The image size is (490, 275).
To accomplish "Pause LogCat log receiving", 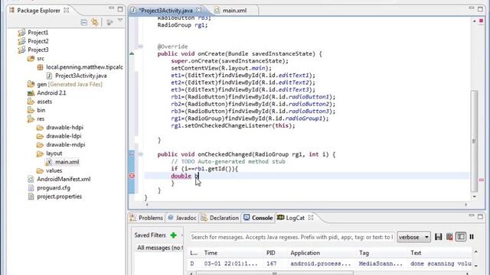I will (472, 237).
